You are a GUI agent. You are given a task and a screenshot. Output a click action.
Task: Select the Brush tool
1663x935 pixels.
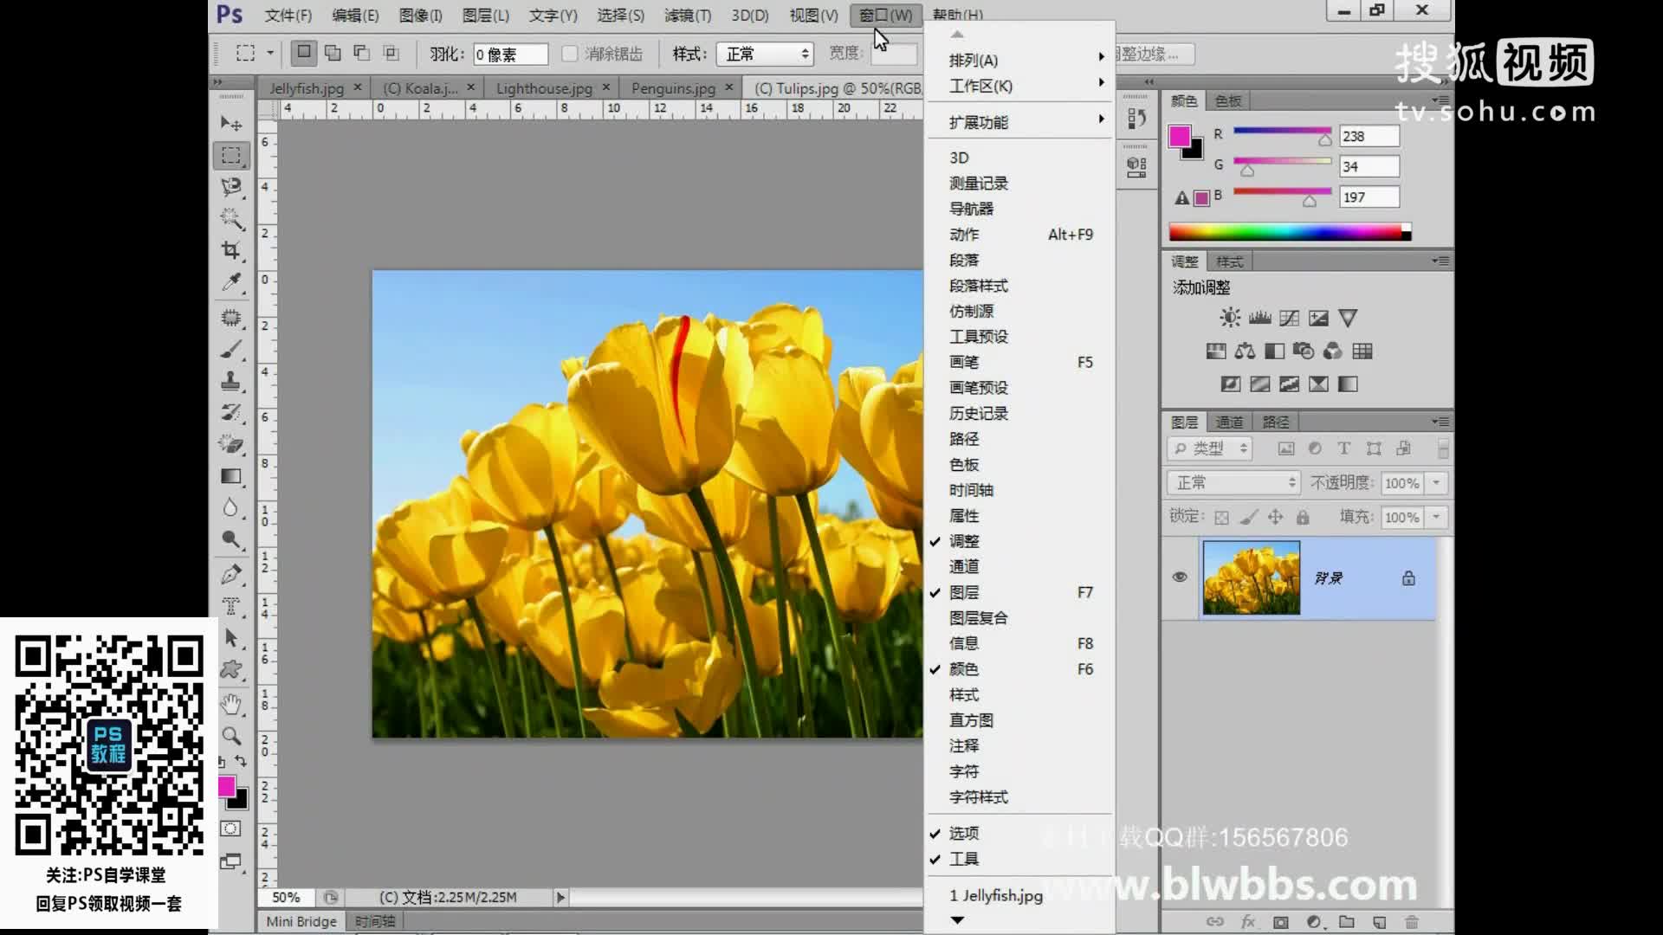(x=230, y=350)
